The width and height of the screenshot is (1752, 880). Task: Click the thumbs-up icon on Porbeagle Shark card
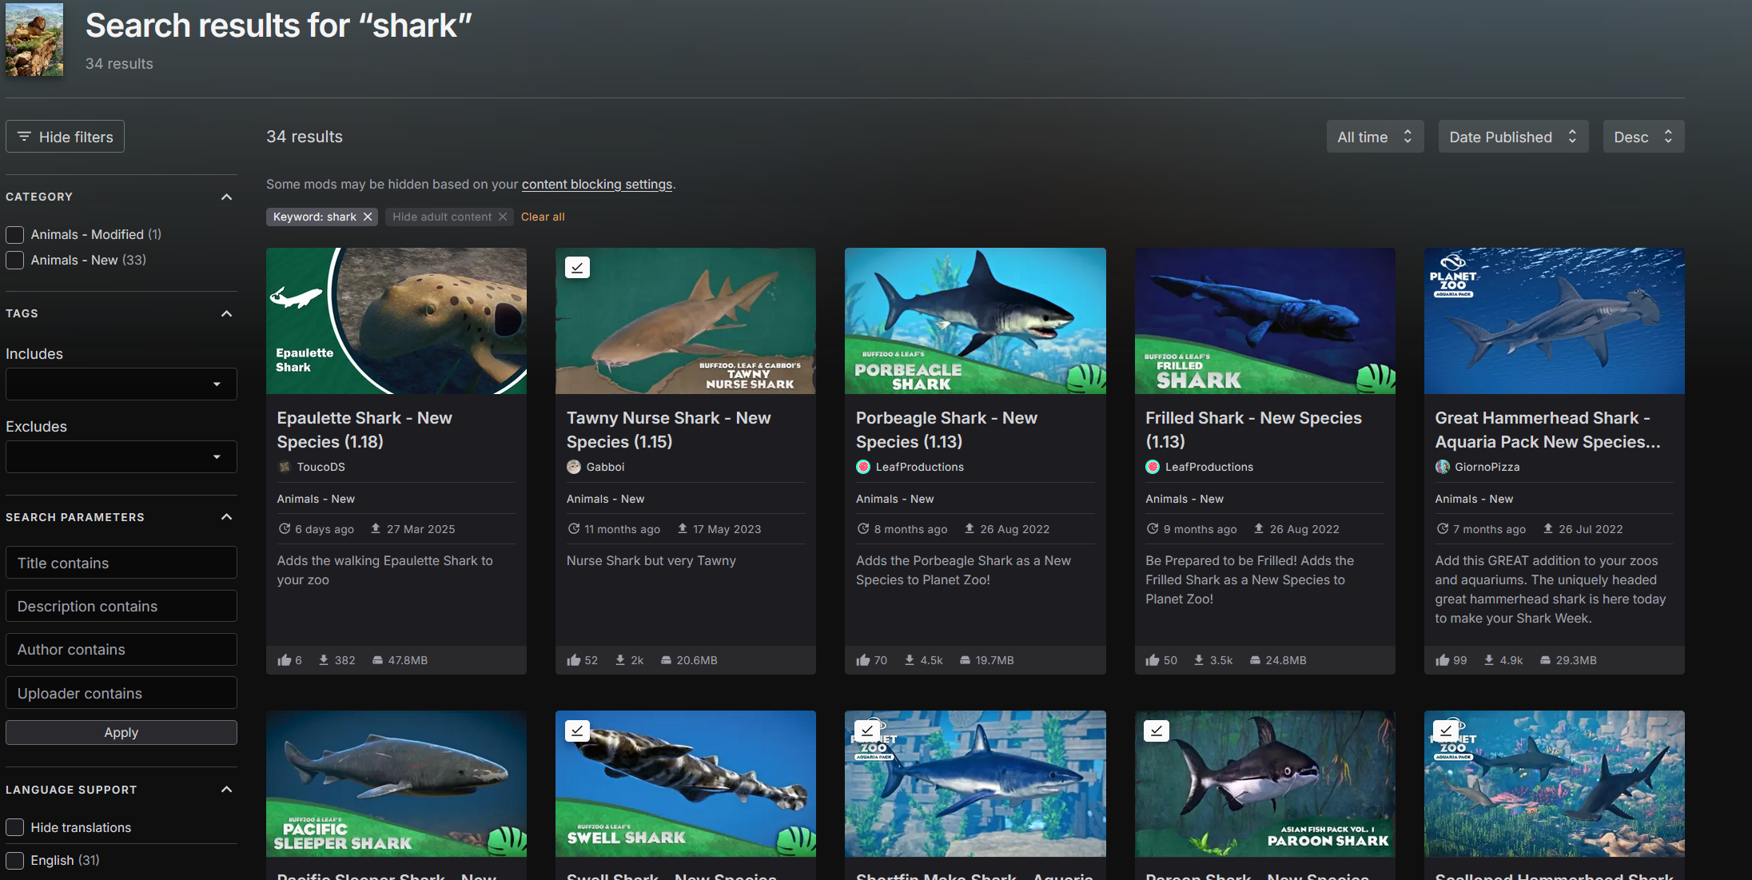[x=862, y=660]
